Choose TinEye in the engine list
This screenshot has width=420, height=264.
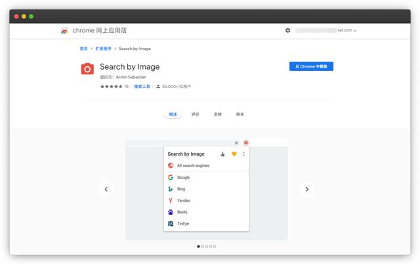click(x=206, y=223)
